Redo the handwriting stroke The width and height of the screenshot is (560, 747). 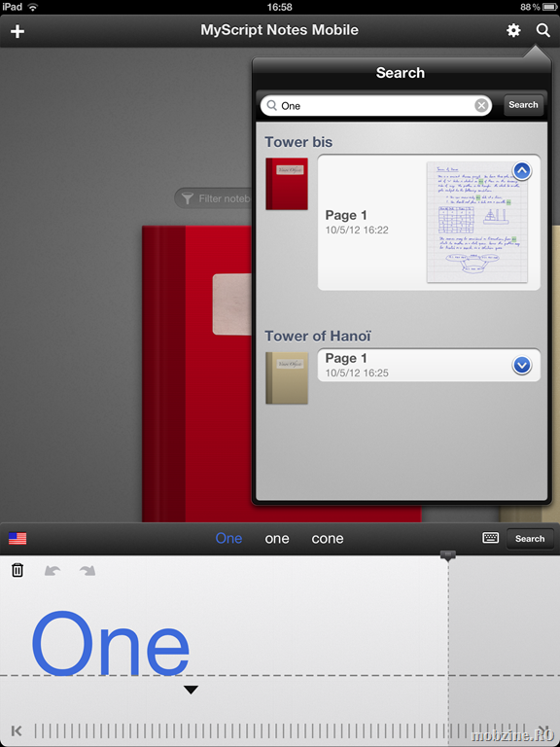[x=87, y=570]
